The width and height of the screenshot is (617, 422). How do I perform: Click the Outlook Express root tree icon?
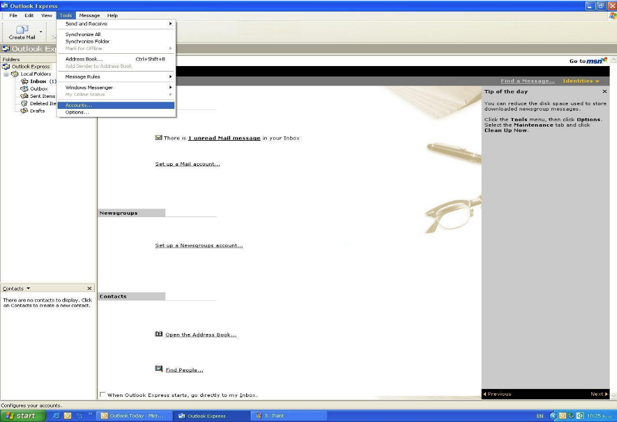click(x=6, y=67)
